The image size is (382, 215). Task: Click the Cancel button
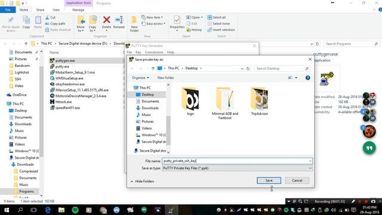(x=297, y=180)
